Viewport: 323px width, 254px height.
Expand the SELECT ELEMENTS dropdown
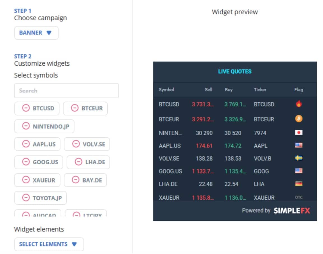49,244
